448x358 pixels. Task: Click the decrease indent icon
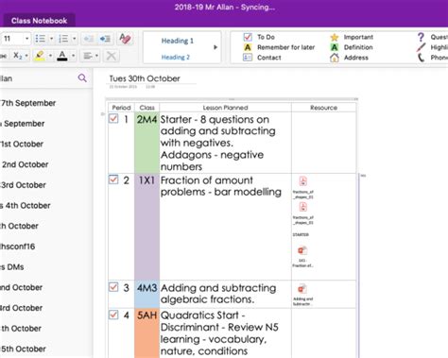[89, 39]
